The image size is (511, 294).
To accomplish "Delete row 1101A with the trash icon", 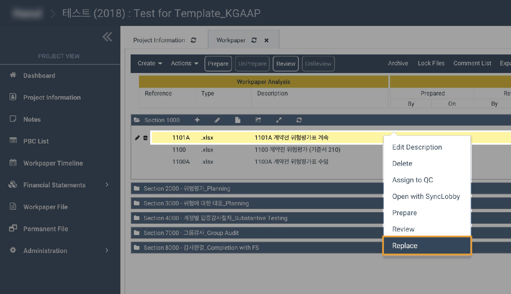I will point(145,138).
